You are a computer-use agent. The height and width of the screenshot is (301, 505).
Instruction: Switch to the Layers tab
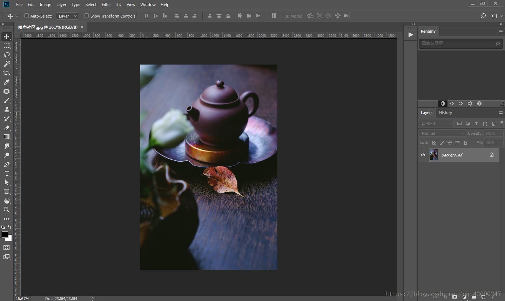[426, 113]
